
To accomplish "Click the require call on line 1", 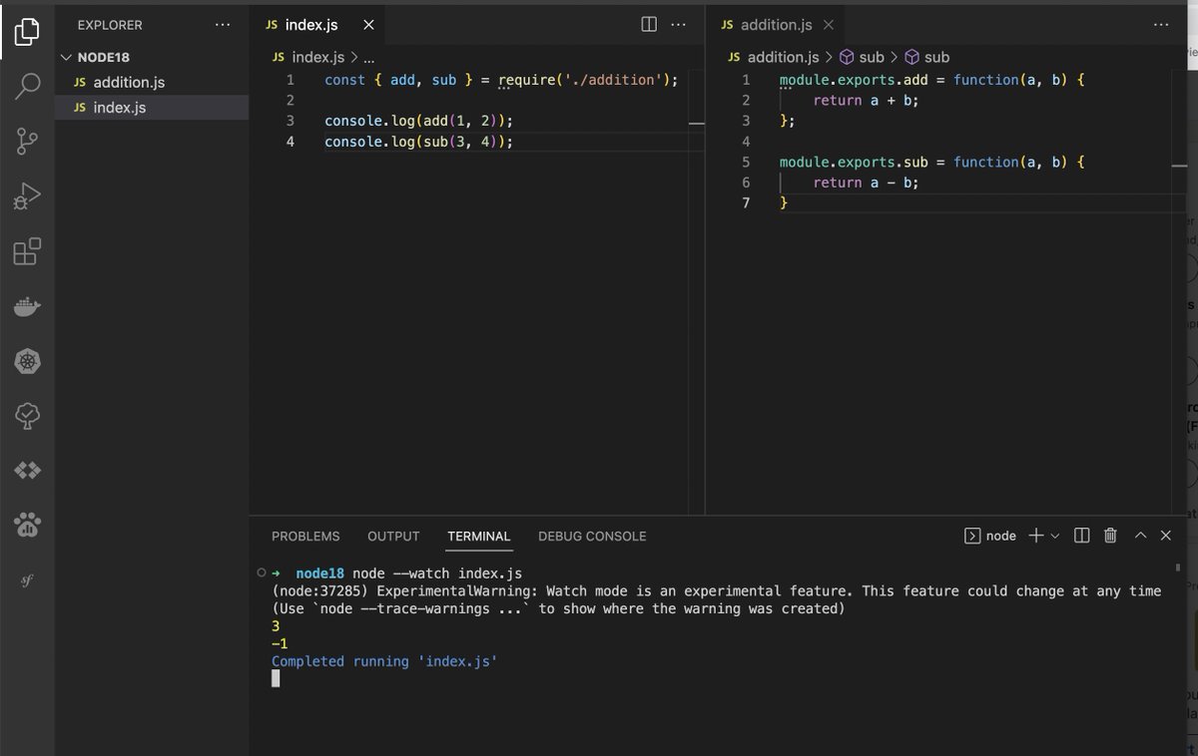I will pyautogui.click(x=588, y=80).
